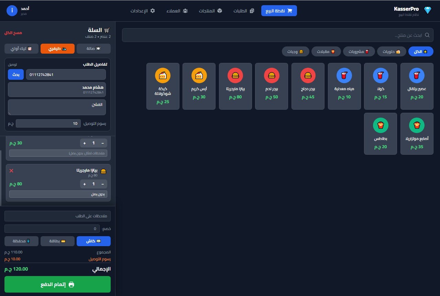The height and width of the screenshot is (296, 440).
Task: Change payment method to بطاقة
Action: [57, 241]
